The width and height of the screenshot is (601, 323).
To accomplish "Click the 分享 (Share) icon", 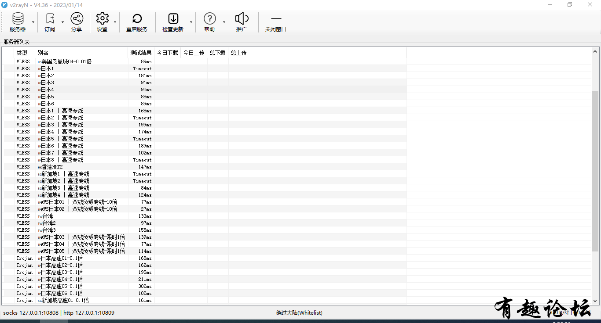I will point(77,22).
